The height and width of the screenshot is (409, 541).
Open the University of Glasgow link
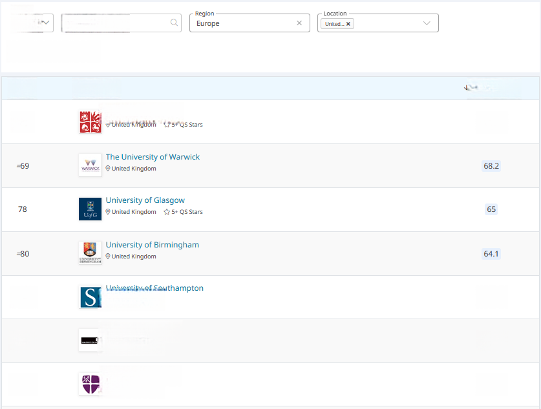pyautogui.click(x=145, y=200)
